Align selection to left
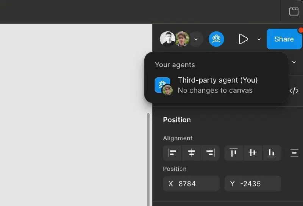This screenshot has width=303, height=206. pos(172,153)
